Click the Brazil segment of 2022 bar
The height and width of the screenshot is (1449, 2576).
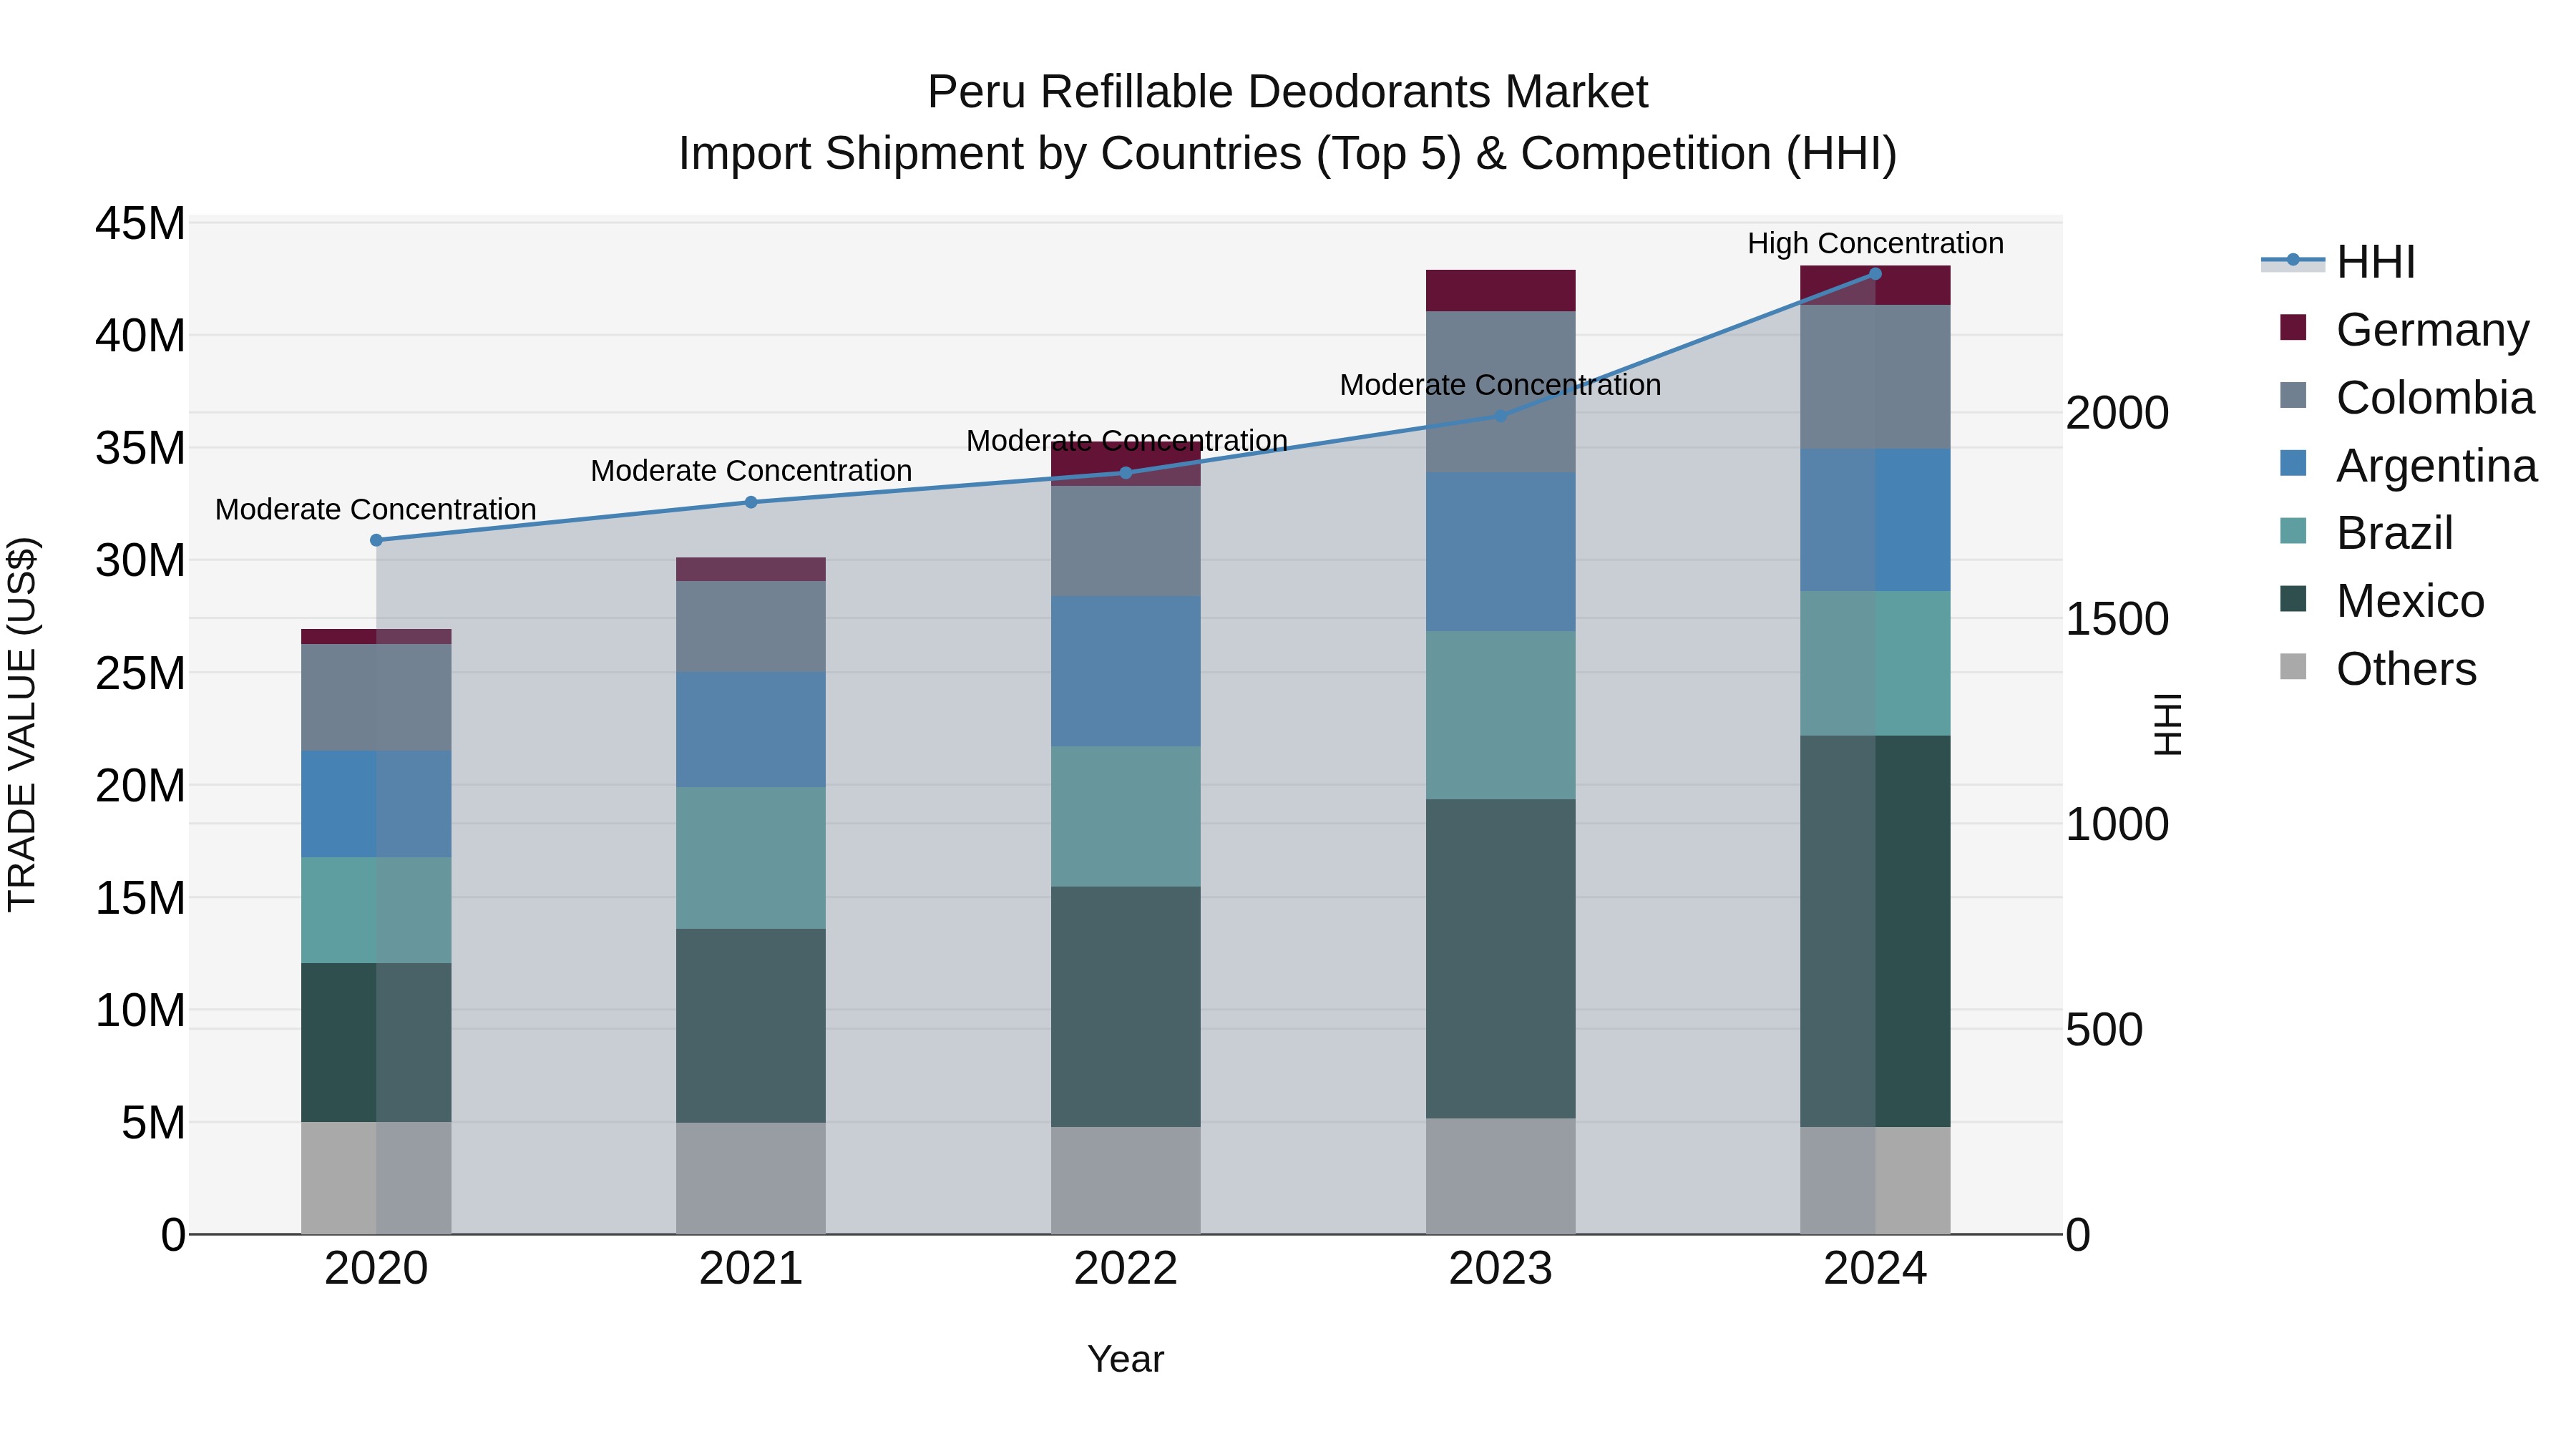[x=1126, y=816]
